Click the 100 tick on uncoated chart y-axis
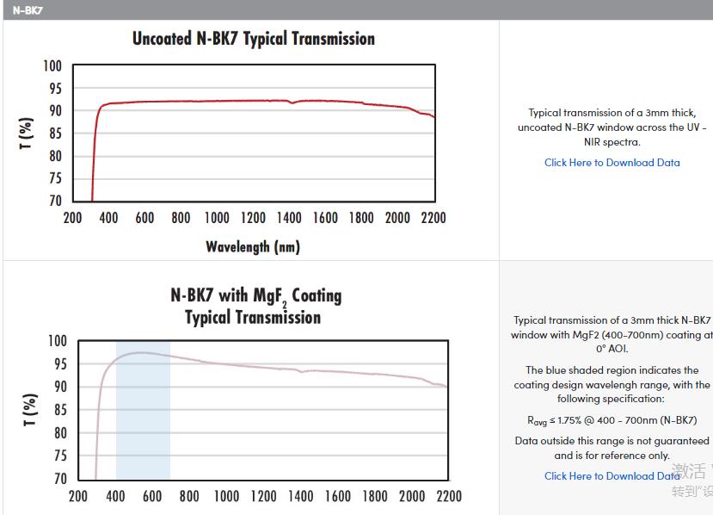 pyautogui.click(x=52, y=66)
